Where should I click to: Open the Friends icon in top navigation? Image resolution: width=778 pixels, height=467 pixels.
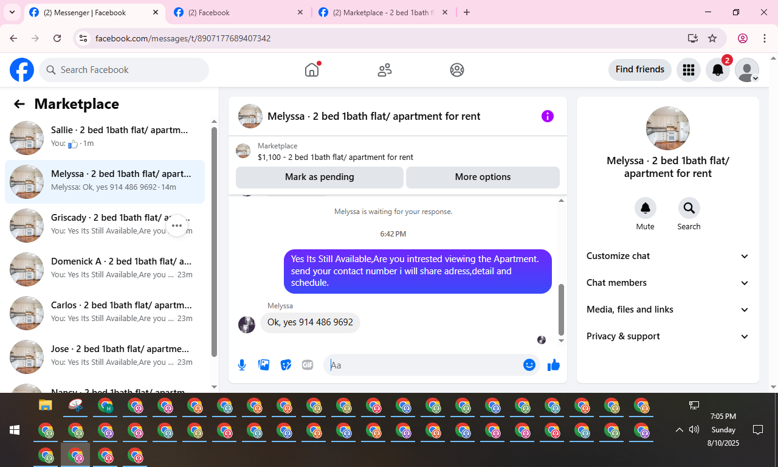(x=385, y=70)
